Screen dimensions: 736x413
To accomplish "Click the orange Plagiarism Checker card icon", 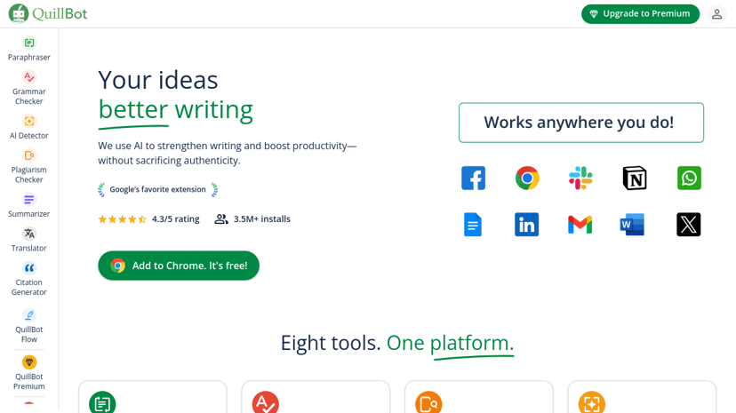I will pos(428,402).
